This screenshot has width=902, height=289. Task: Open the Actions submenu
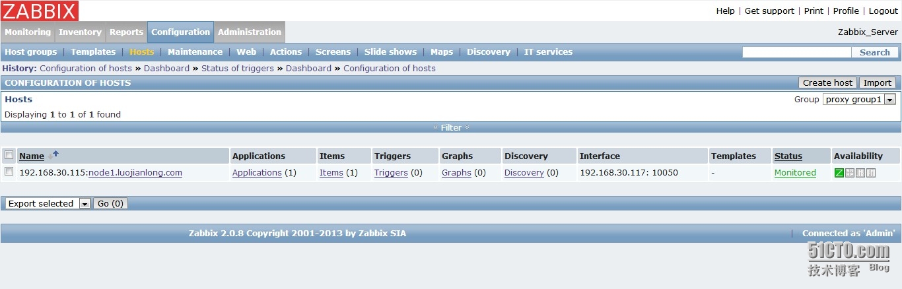[286, 52]
